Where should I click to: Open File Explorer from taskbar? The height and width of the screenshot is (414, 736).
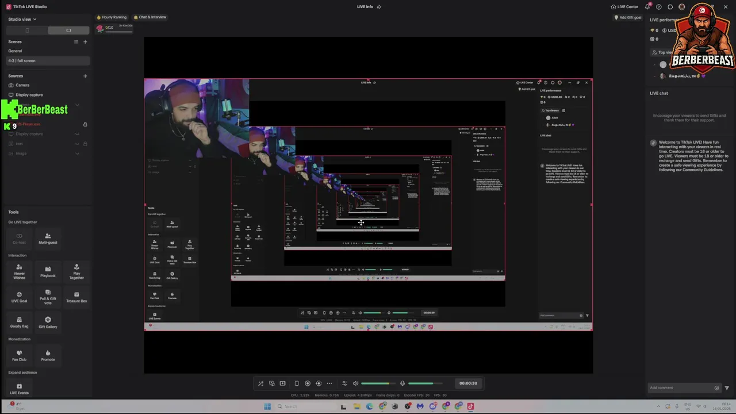[x=356, y=407]
